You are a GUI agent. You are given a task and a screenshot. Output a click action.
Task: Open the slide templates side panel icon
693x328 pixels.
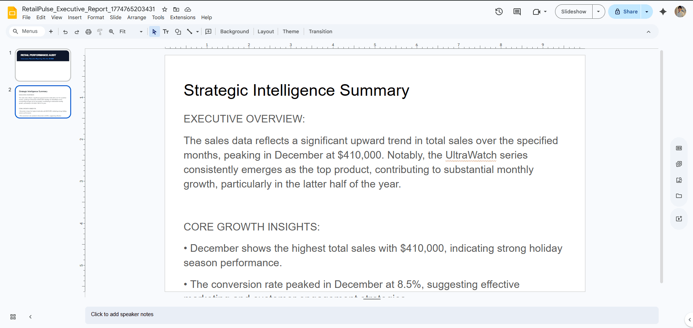point(679,148)
